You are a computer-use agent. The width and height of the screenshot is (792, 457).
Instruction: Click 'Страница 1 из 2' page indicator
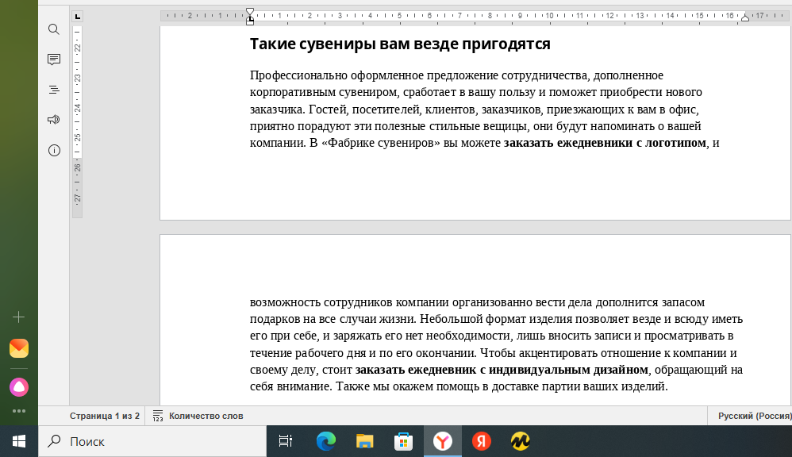tap(105, 416)
